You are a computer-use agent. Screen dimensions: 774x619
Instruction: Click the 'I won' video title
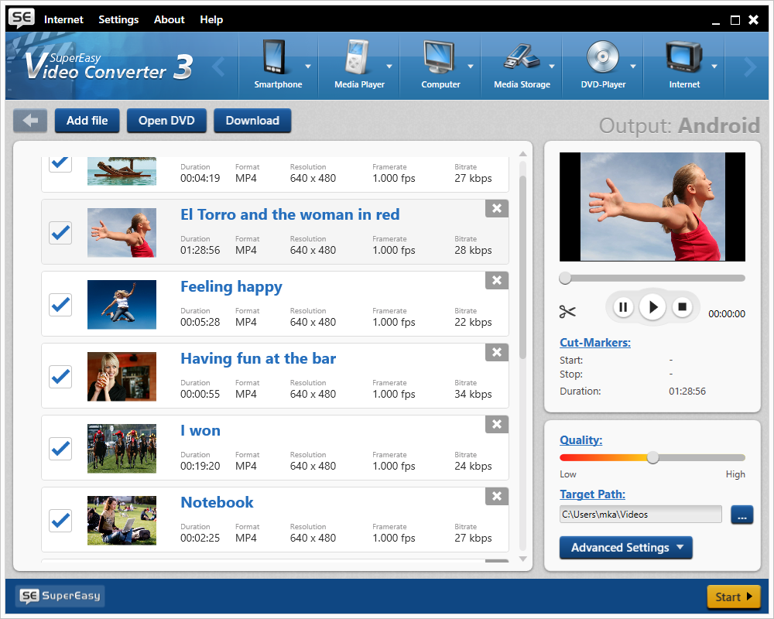200,430
